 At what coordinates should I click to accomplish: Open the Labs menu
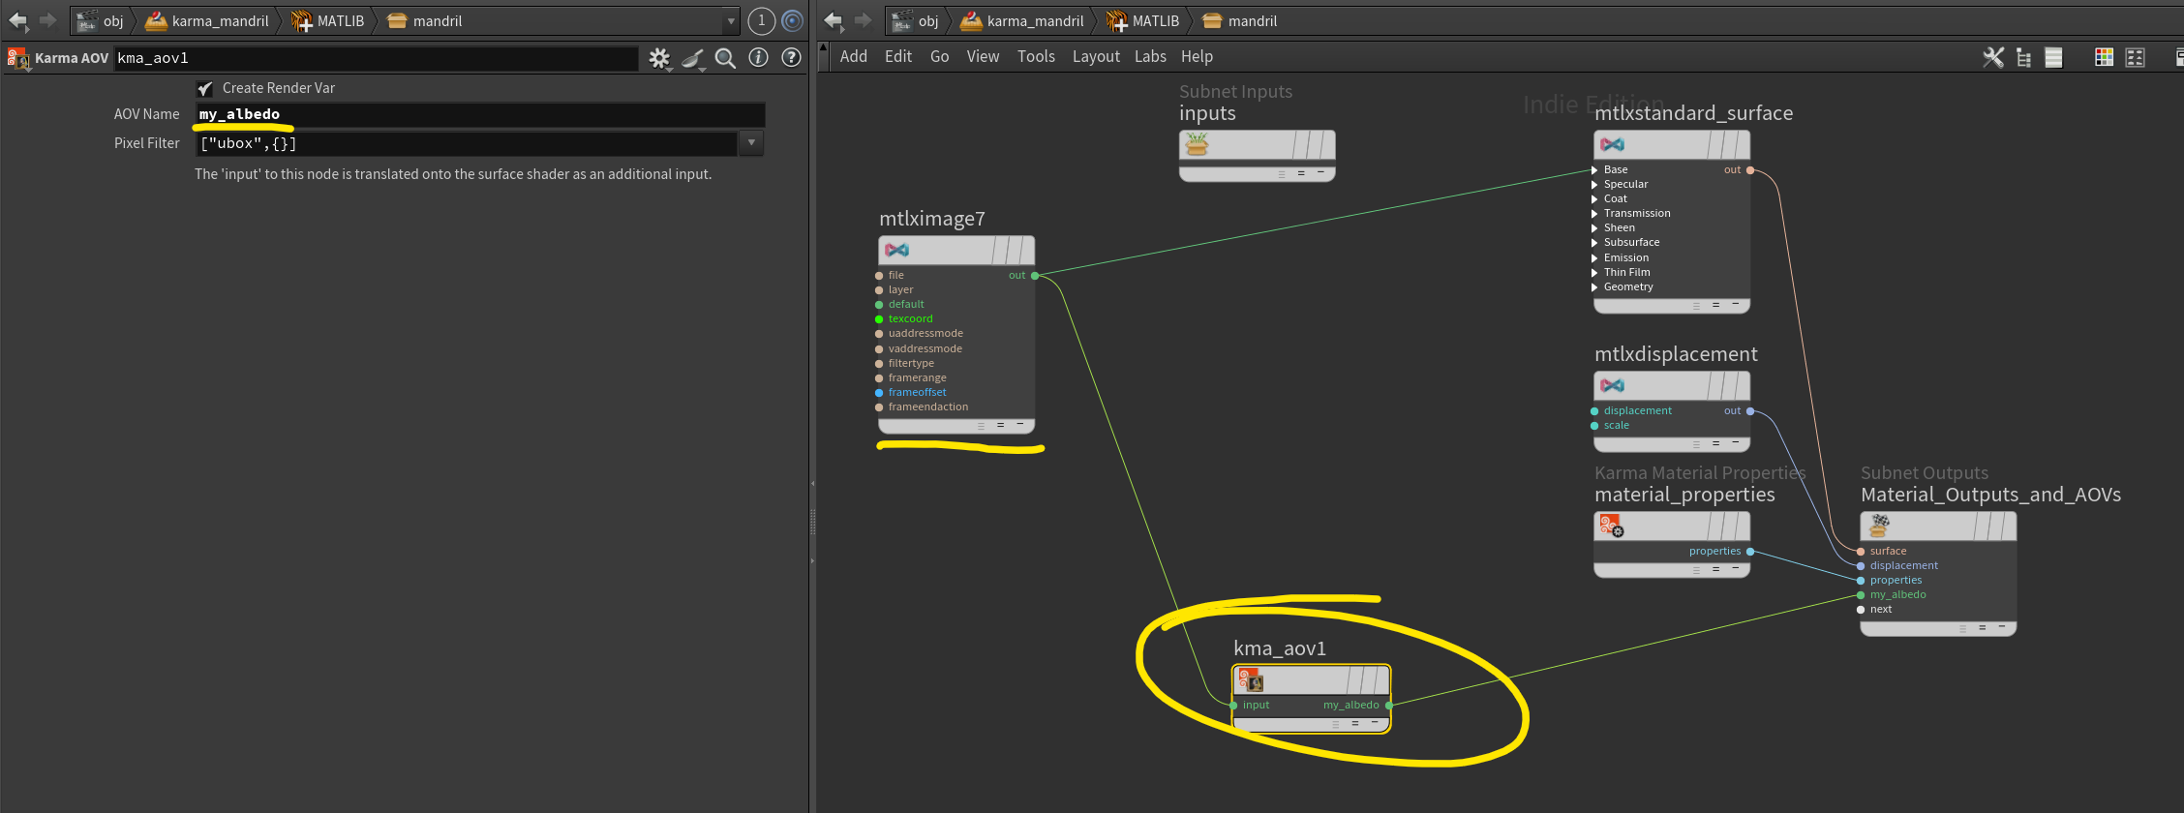click(x=1150, y=57)
